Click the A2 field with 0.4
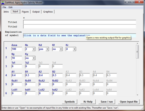 tap(44, 75)
